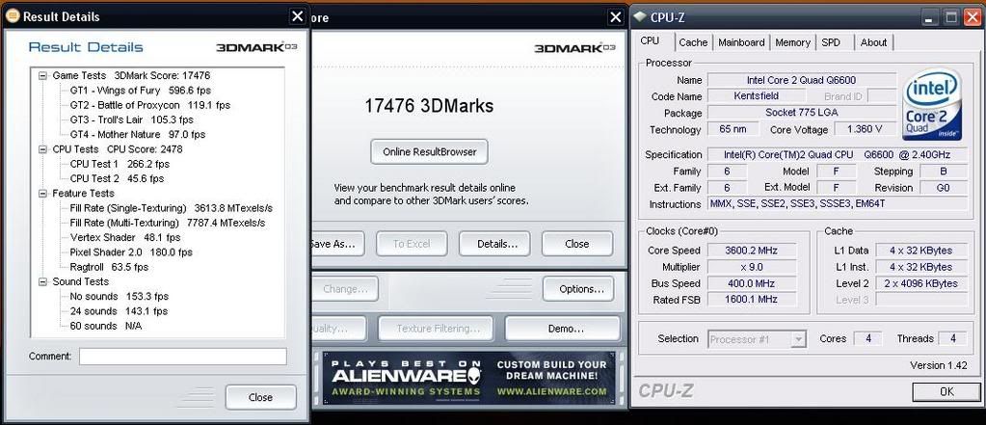This screenshot has width=986, height=425.
Task: Collapse the Game Tests tree node
Action: (x=42, y=75)
